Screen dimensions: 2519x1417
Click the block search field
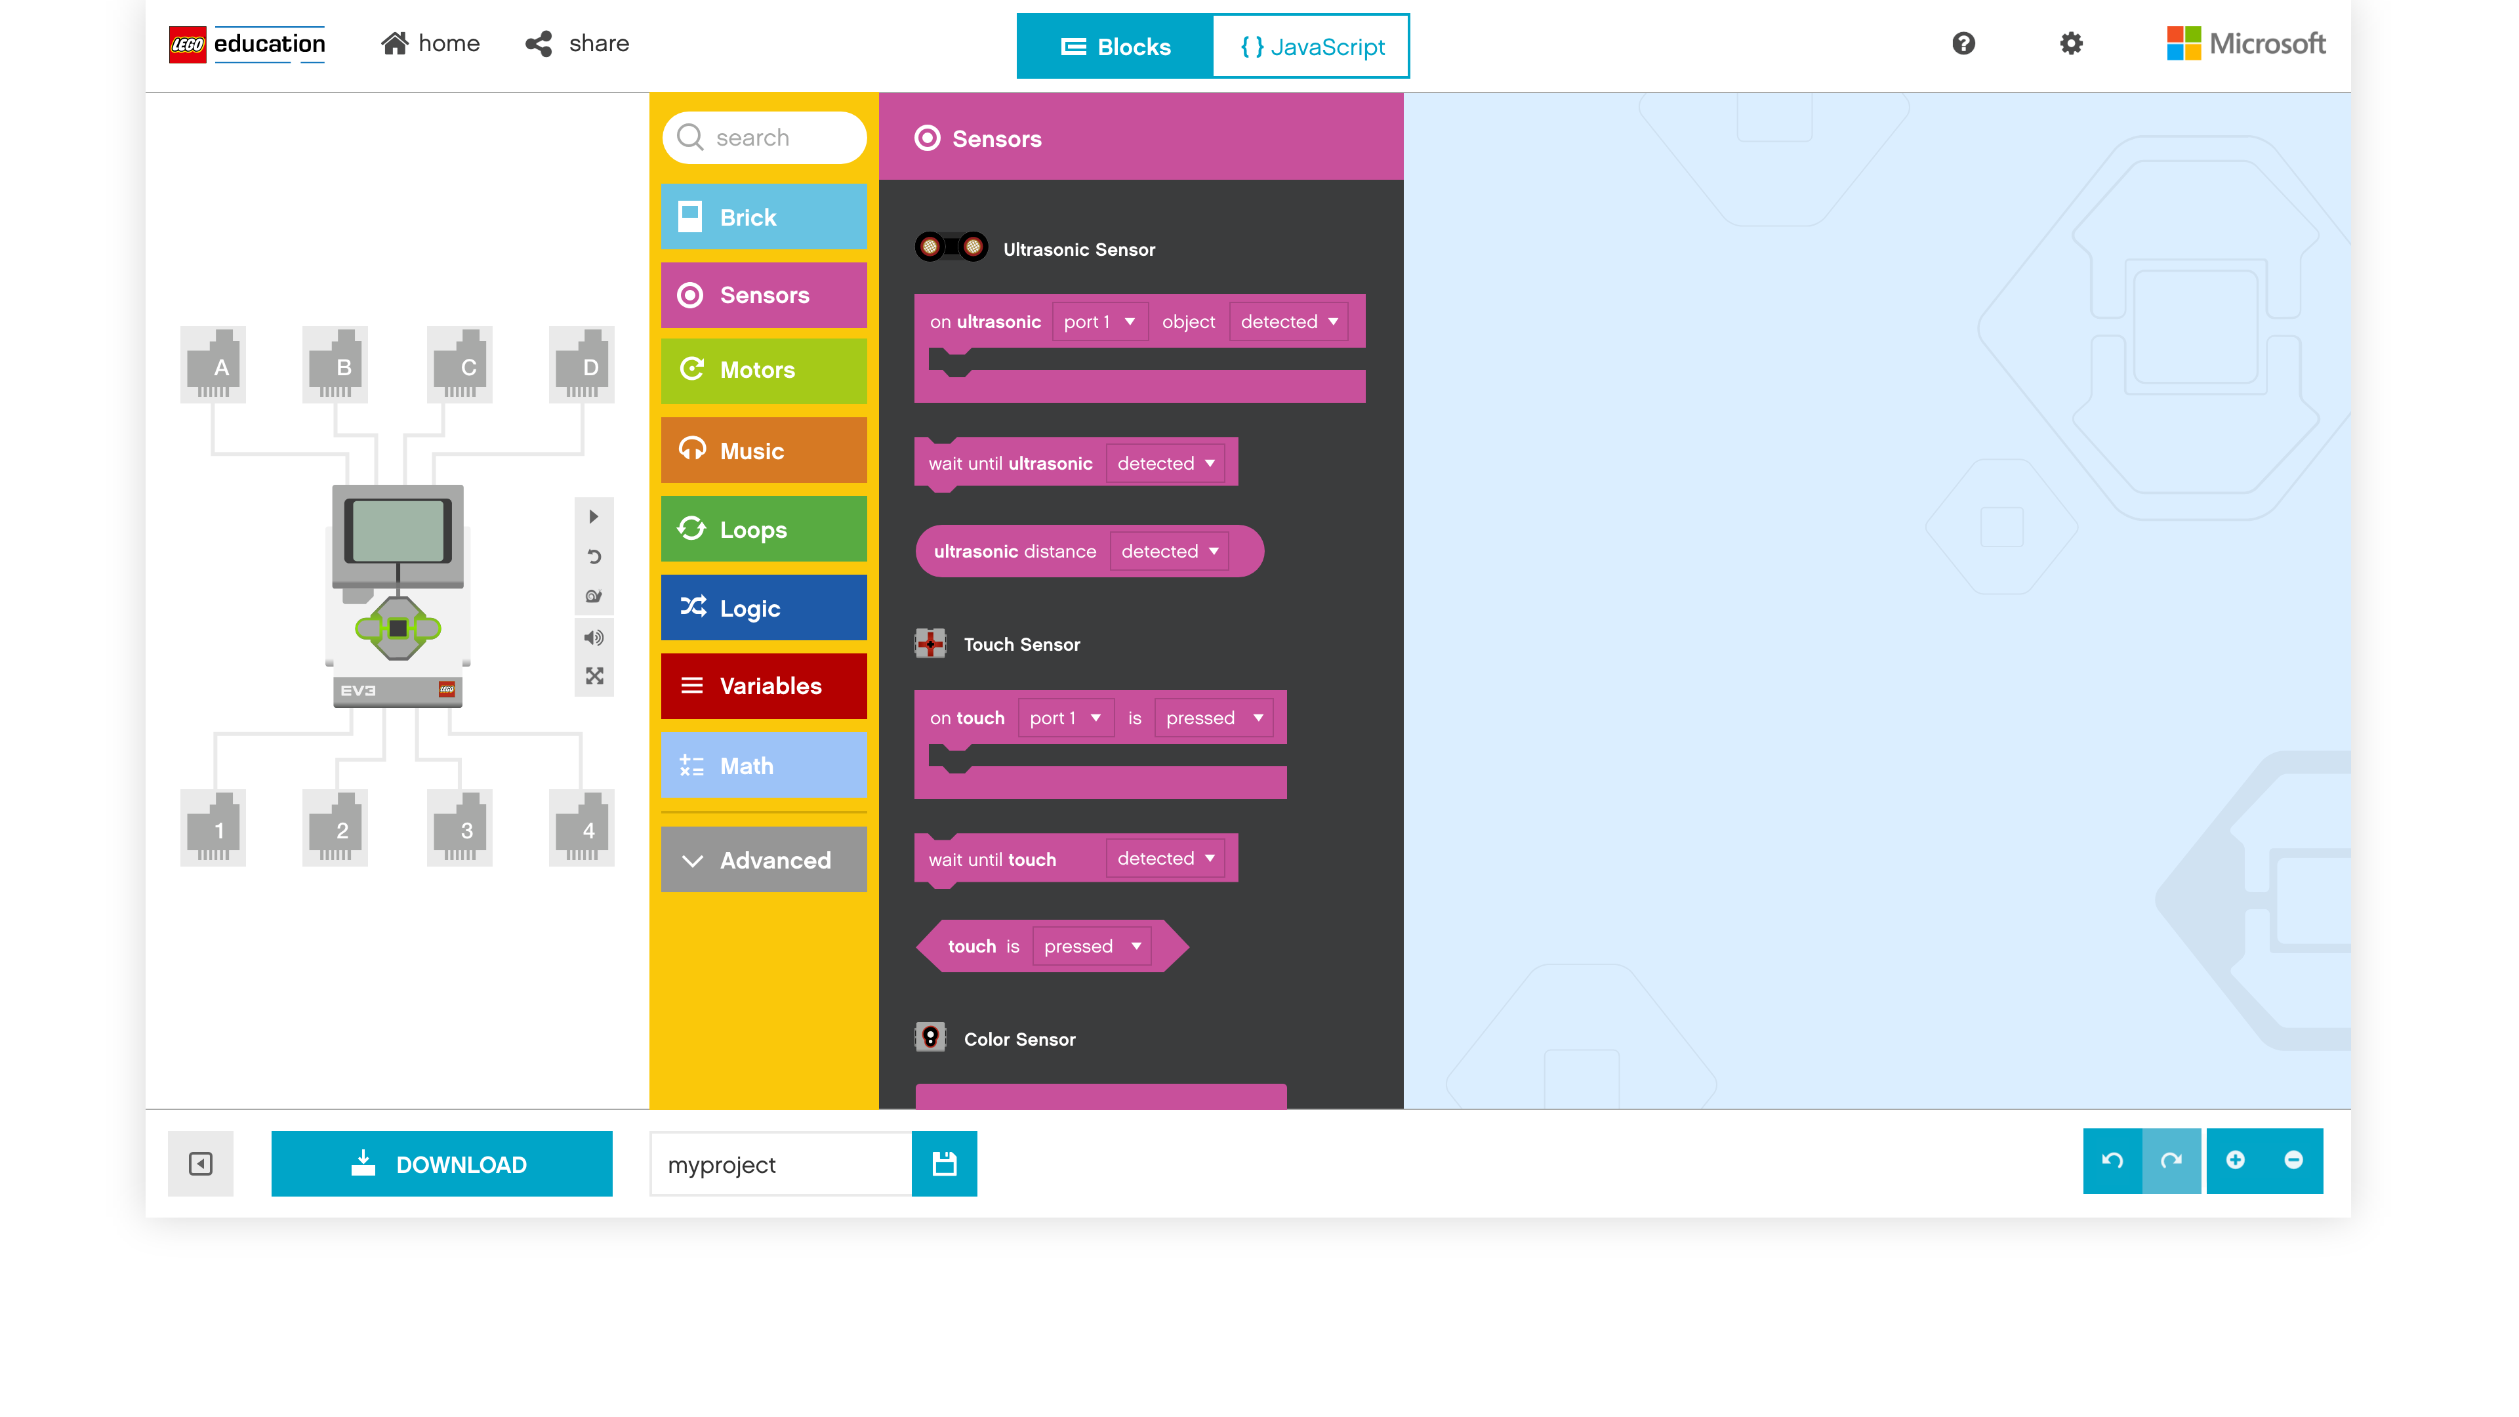point(765,138)
